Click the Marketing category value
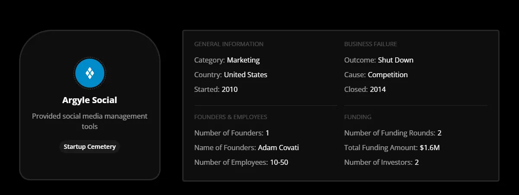 [x=243, y=60]
